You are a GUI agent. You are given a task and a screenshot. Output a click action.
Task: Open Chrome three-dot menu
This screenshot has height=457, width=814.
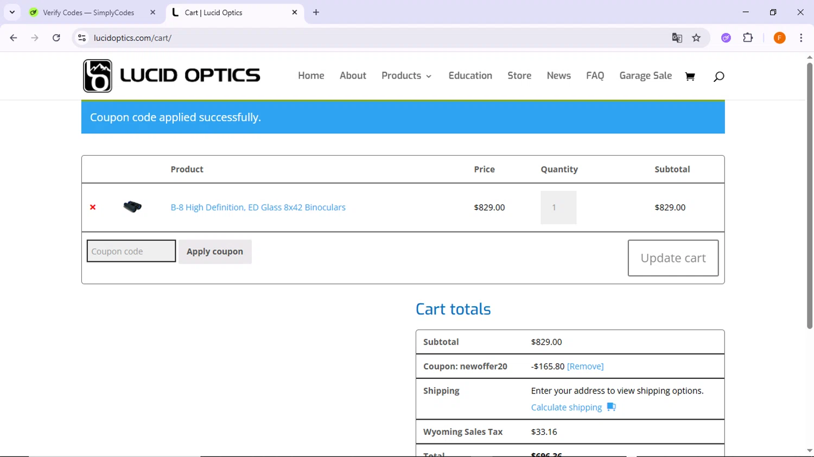click(801, 38)
